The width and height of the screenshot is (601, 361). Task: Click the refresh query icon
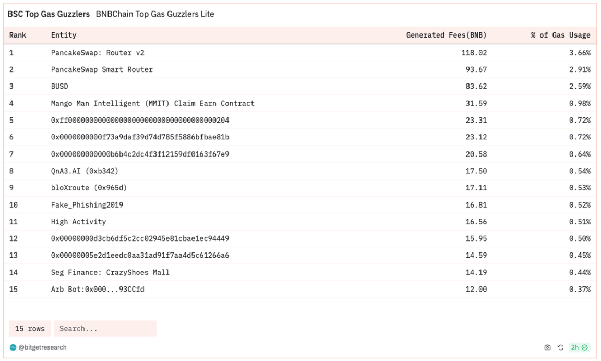click(560, 347)
